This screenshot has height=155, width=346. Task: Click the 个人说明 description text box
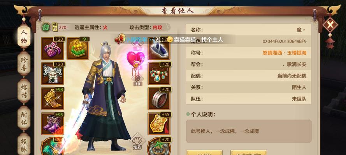point(248,131)
